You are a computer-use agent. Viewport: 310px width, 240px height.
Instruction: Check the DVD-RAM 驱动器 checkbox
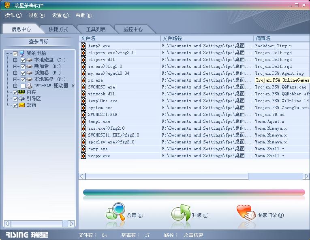pos(23,86)
